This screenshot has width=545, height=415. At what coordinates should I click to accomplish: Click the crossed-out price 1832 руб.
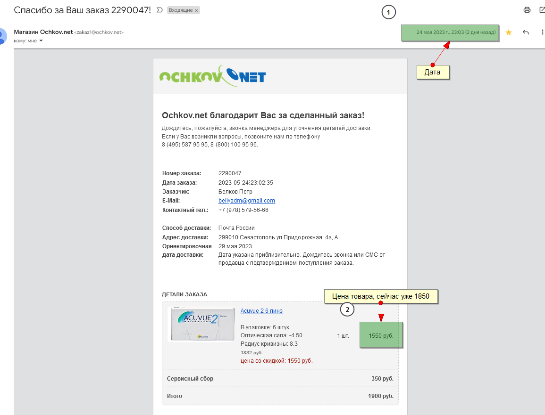252,352
